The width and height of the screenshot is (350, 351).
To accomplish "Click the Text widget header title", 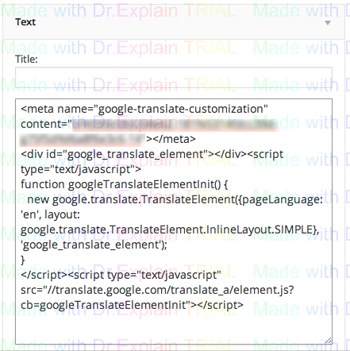I will [x=25, y=22].
